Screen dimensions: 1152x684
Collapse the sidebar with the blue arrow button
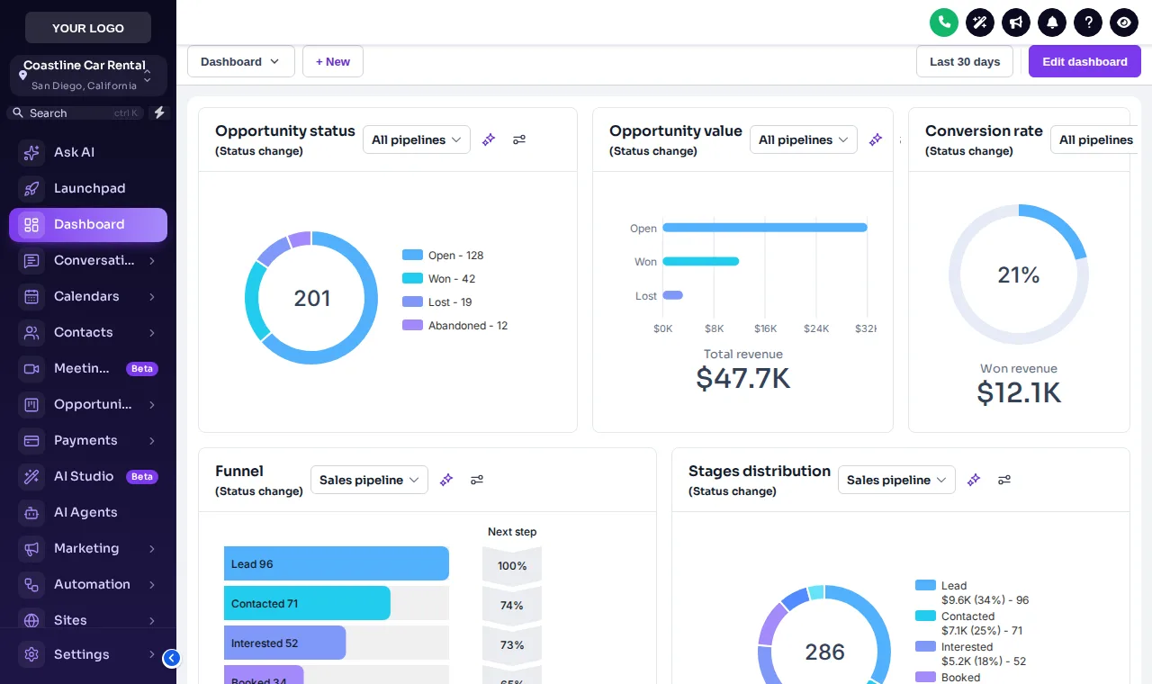171,658
